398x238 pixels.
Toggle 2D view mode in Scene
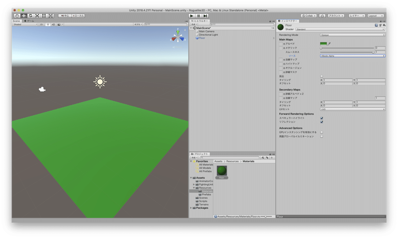point(41,24)
